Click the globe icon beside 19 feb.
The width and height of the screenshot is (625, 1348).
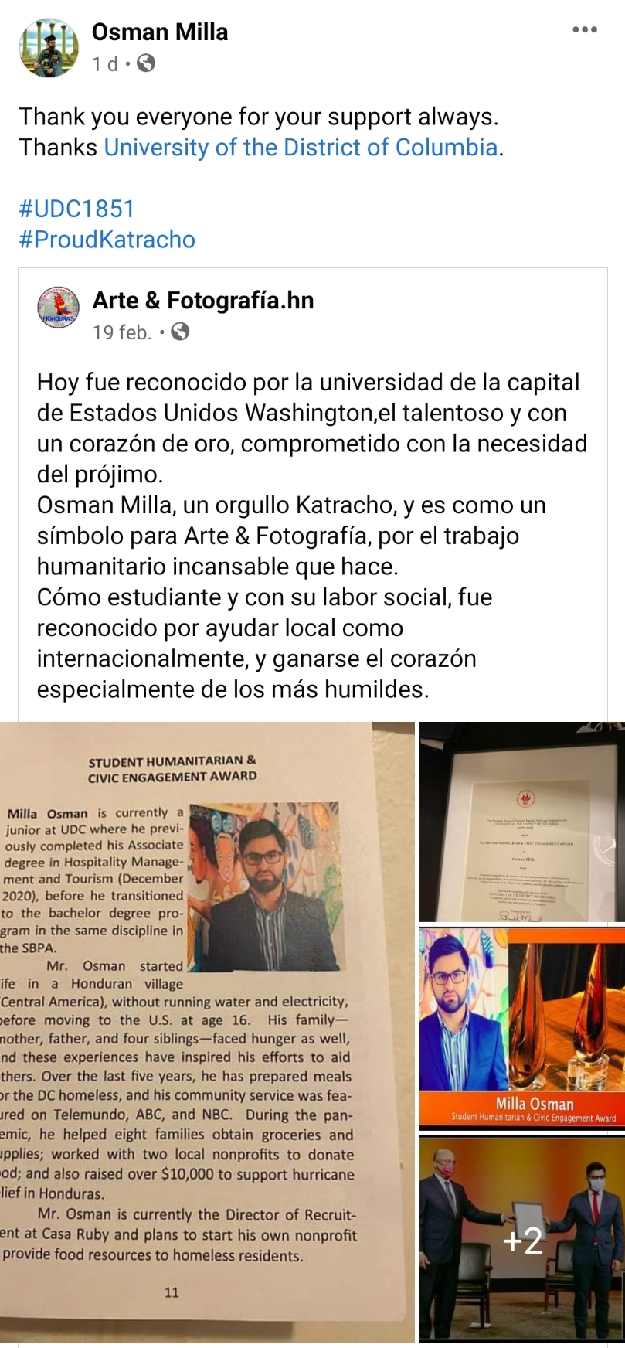click(x=180, y=332)
